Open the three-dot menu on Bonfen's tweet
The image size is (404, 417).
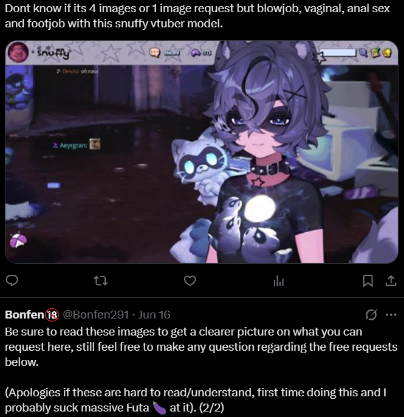pyautogui.click(x=391, y=315)
